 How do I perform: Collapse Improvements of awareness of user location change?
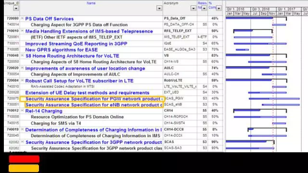[x=22, y=68]
